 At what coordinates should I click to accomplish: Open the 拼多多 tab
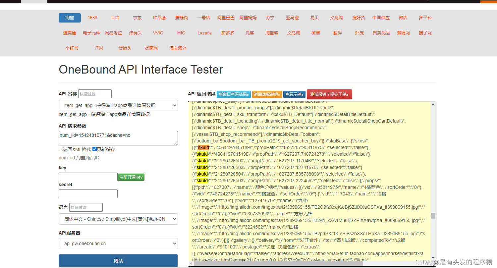(x=228, y=33)
